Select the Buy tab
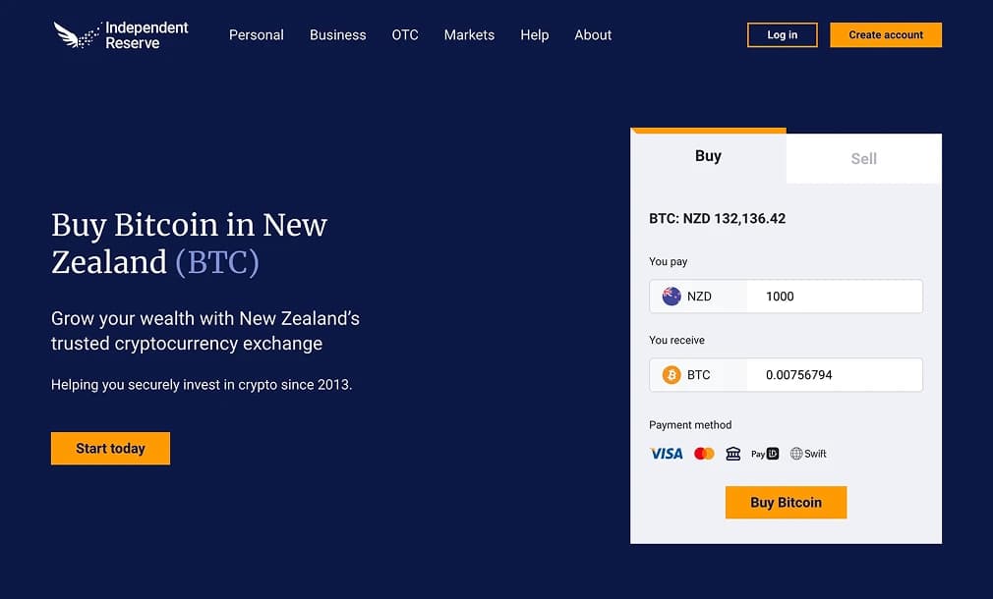Viewport: 993px width, 599px height. [708, 156]
